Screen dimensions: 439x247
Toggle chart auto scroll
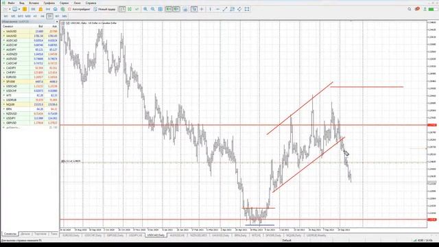click(x=169, y=9)
